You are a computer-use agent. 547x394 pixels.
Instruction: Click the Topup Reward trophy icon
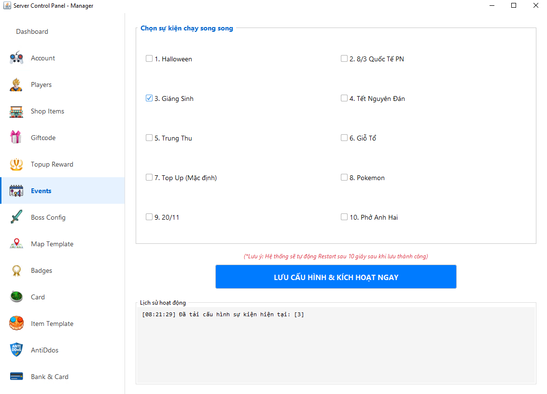(16, 164)
